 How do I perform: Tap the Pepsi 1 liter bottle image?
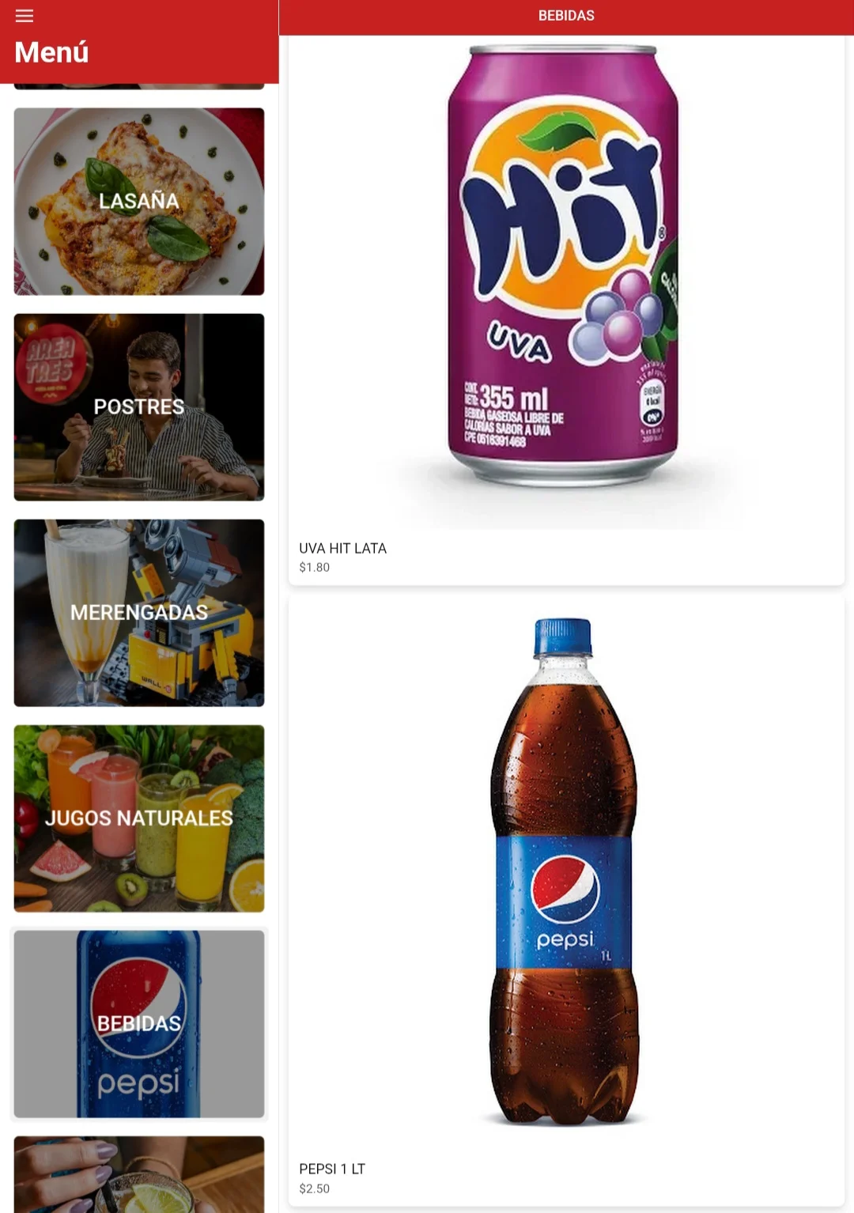564,871
